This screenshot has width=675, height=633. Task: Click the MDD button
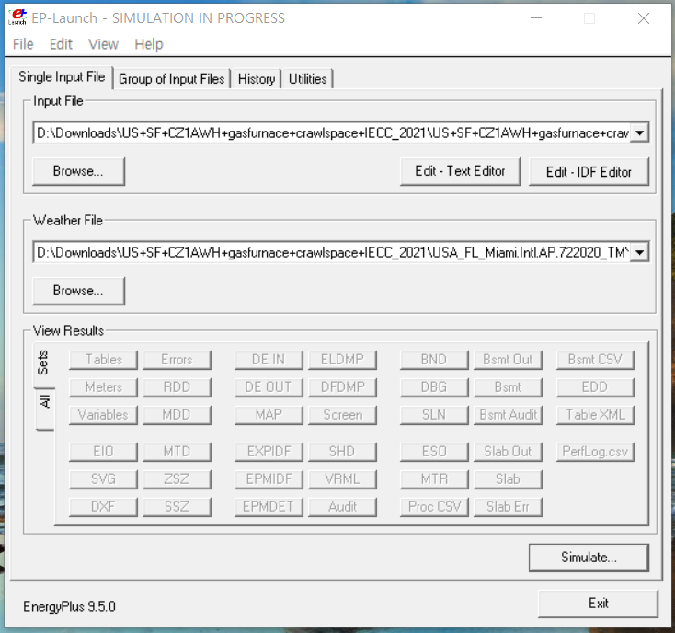click(177, 415)
